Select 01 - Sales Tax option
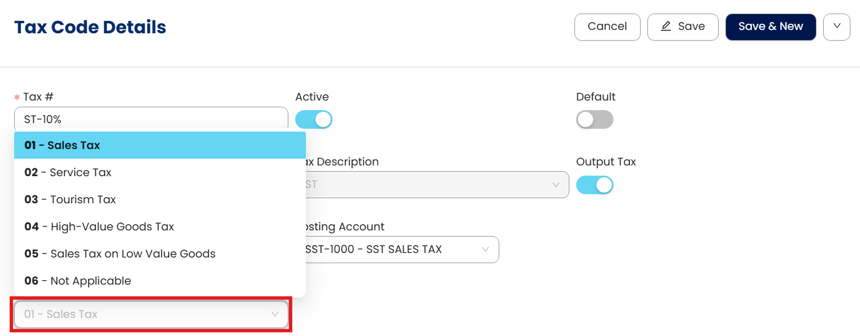This screenshot has height=336, width=860. (x=159, y=145)
